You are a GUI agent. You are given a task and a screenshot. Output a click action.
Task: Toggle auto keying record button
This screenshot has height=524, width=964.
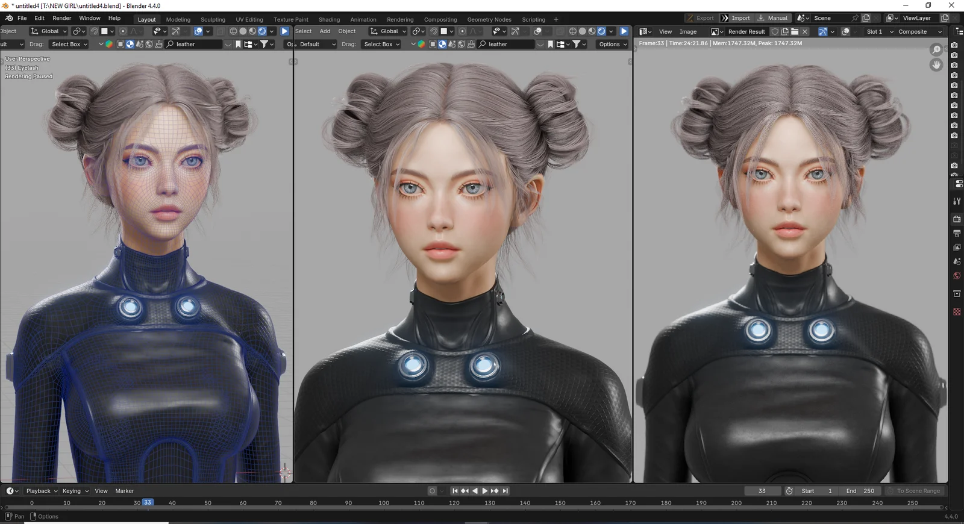tap(432, 491)
